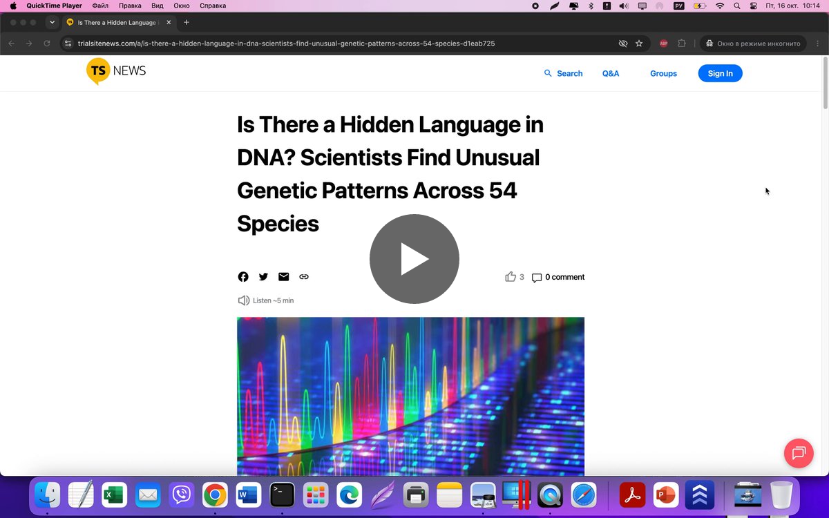Select the 'Is There a Hidden Language' tab
829x518 pixels.
[117, 22]
